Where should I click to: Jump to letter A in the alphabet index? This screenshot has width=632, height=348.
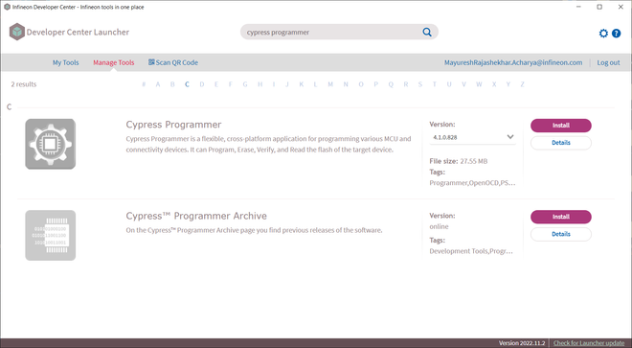click(158, 84)
